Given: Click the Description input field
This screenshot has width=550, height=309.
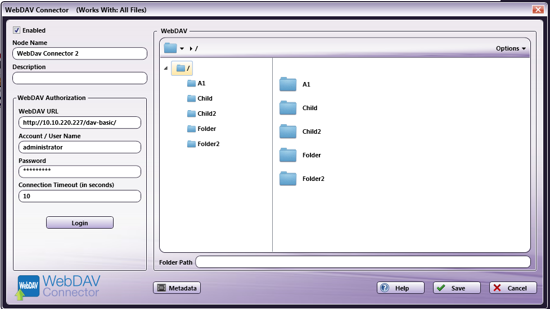Looking at the screenshot, I should [80, 78].
